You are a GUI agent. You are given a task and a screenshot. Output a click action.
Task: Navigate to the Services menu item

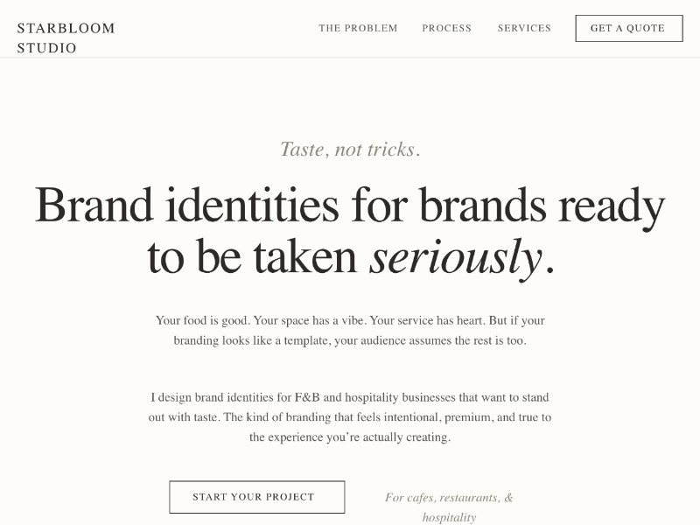click(524, 28)
